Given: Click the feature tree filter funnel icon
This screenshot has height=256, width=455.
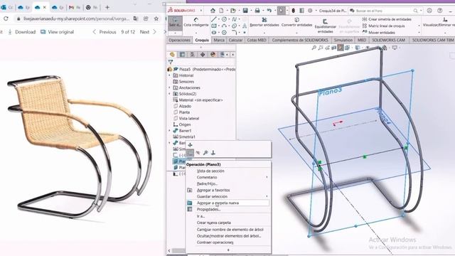Looking at the screenshot, I should pyautogui.click(x=171, y=62).
